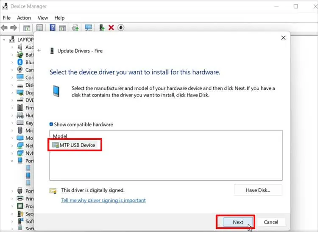Screen dimensions: 318x232
Task: Click the back arrow in Update Drivers dialog
Action: (39, 51)
